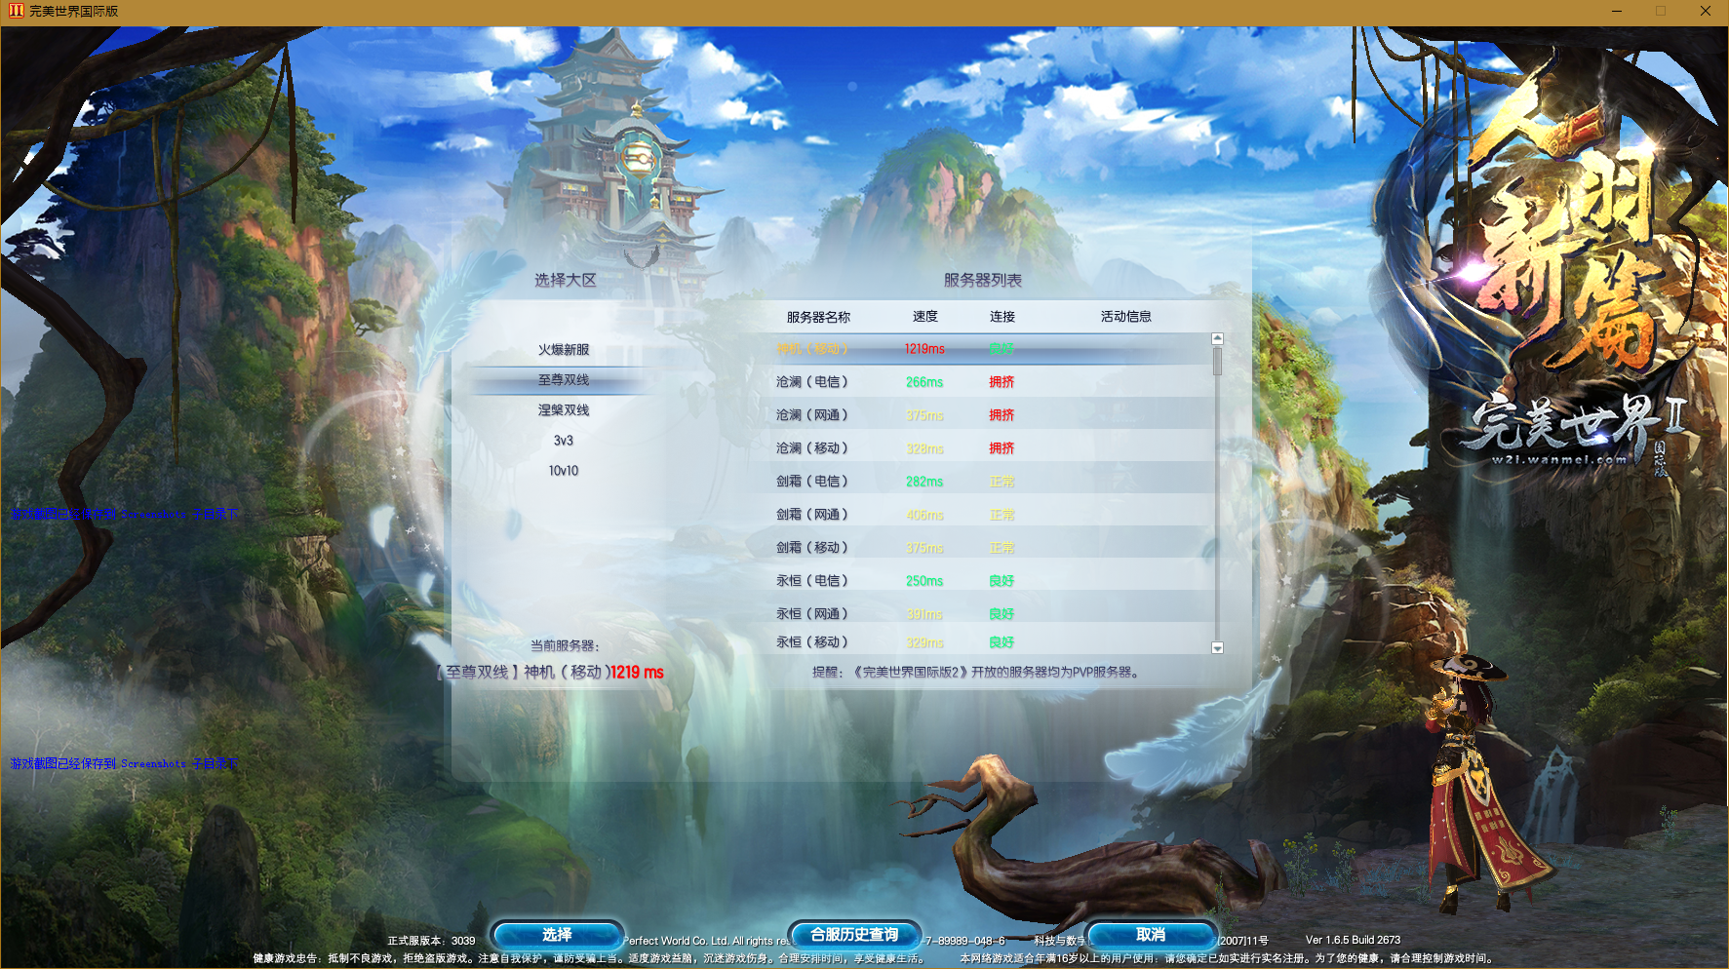Select the 火爆新服 region
Viewport: 1729px width, 969px height.
564,349
